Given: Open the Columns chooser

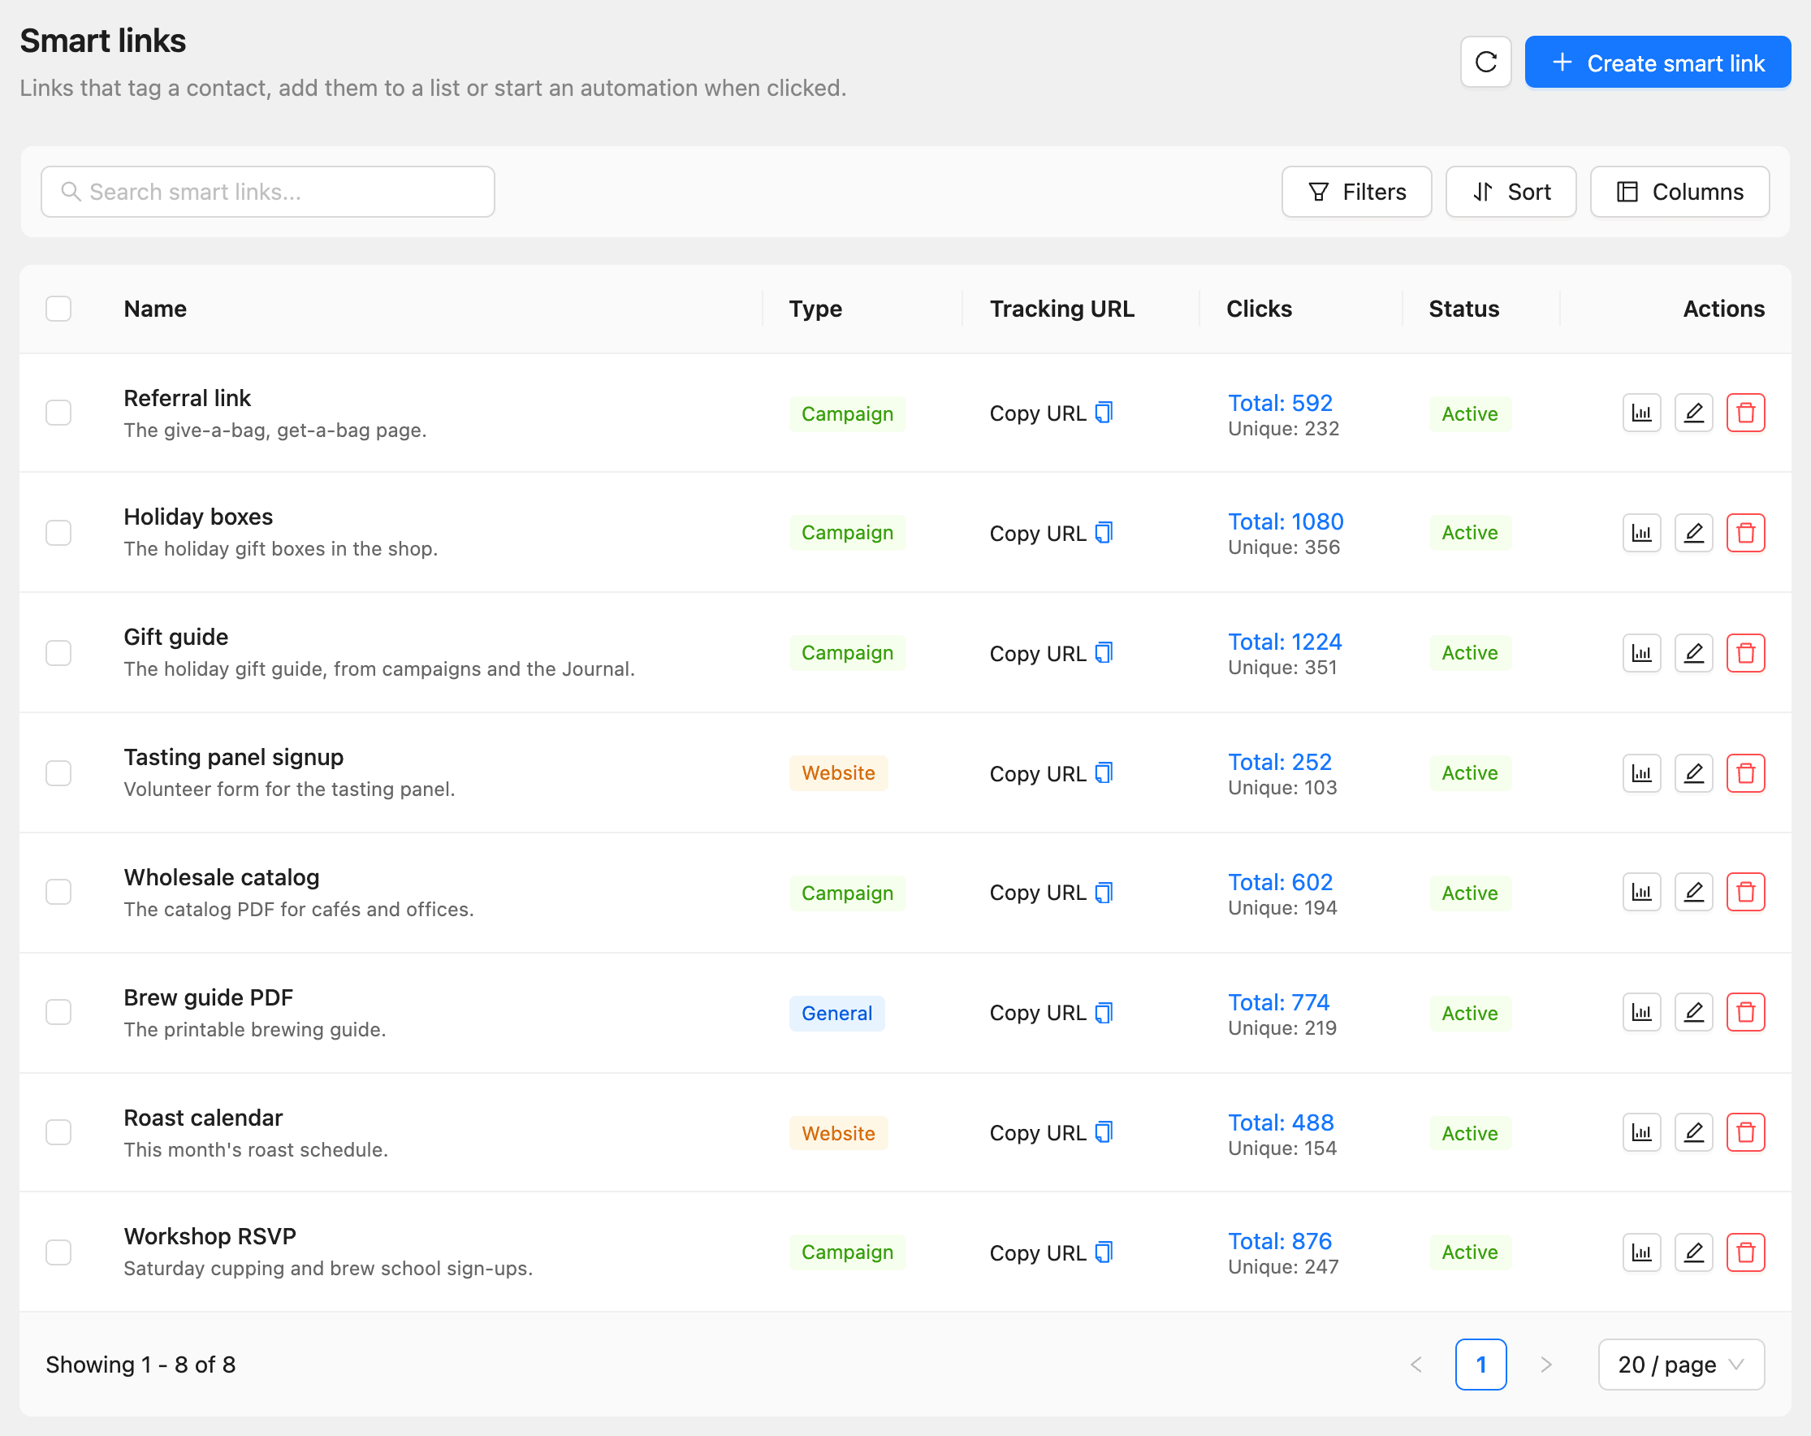Looking at the screenshot, I should pyautogui.click(x=1680, y=192).
